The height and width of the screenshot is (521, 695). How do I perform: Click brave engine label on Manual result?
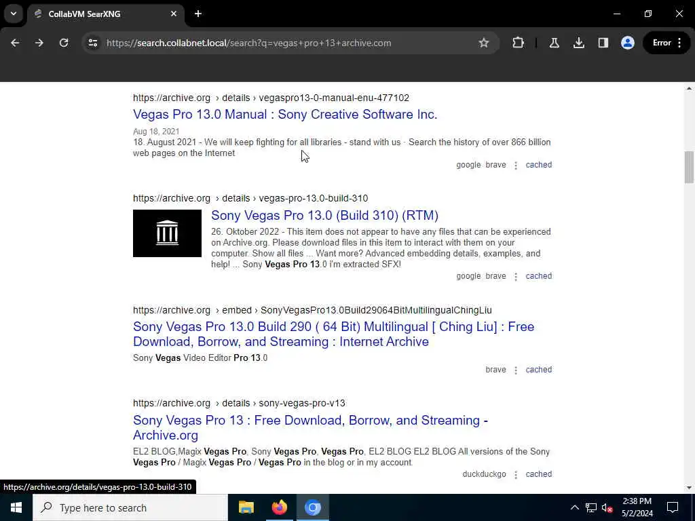pyautogui.click(x=495, y=165)
